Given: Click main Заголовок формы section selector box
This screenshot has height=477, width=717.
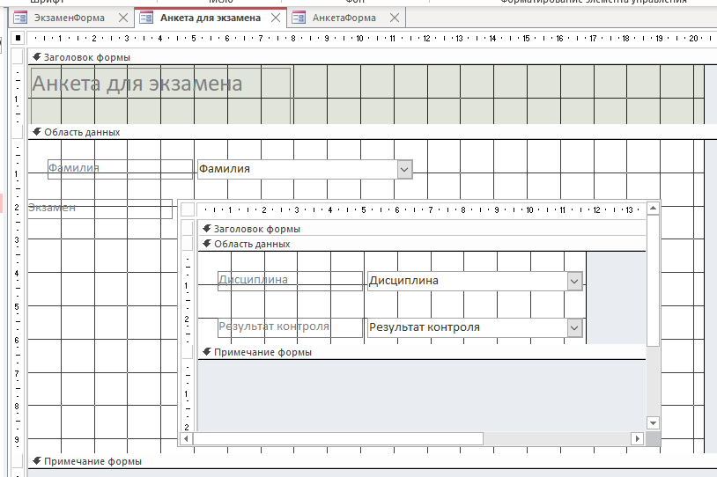Looking at the screenshot, I should [18, 57].
